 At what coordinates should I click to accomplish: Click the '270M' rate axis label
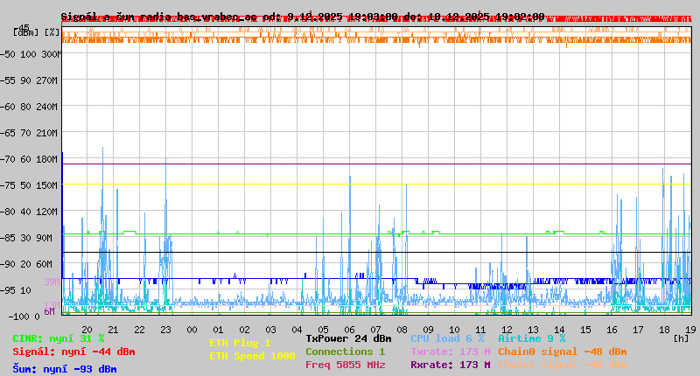pos(46,80)
